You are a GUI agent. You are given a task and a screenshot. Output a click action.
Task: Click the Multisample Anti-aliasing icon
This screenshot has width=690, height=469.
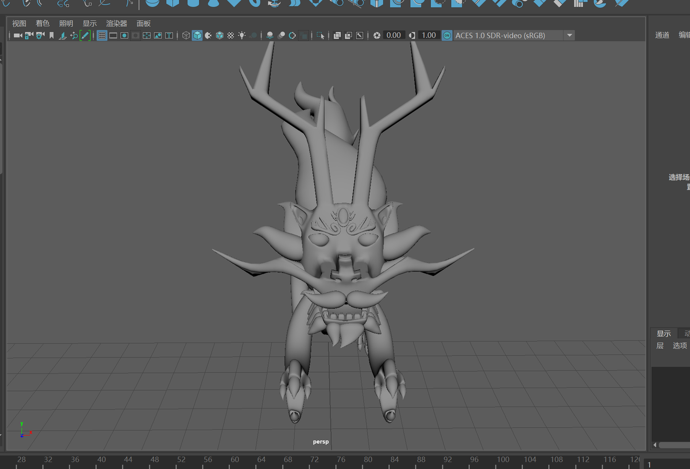pyautogui.click(x=292, y=35)
